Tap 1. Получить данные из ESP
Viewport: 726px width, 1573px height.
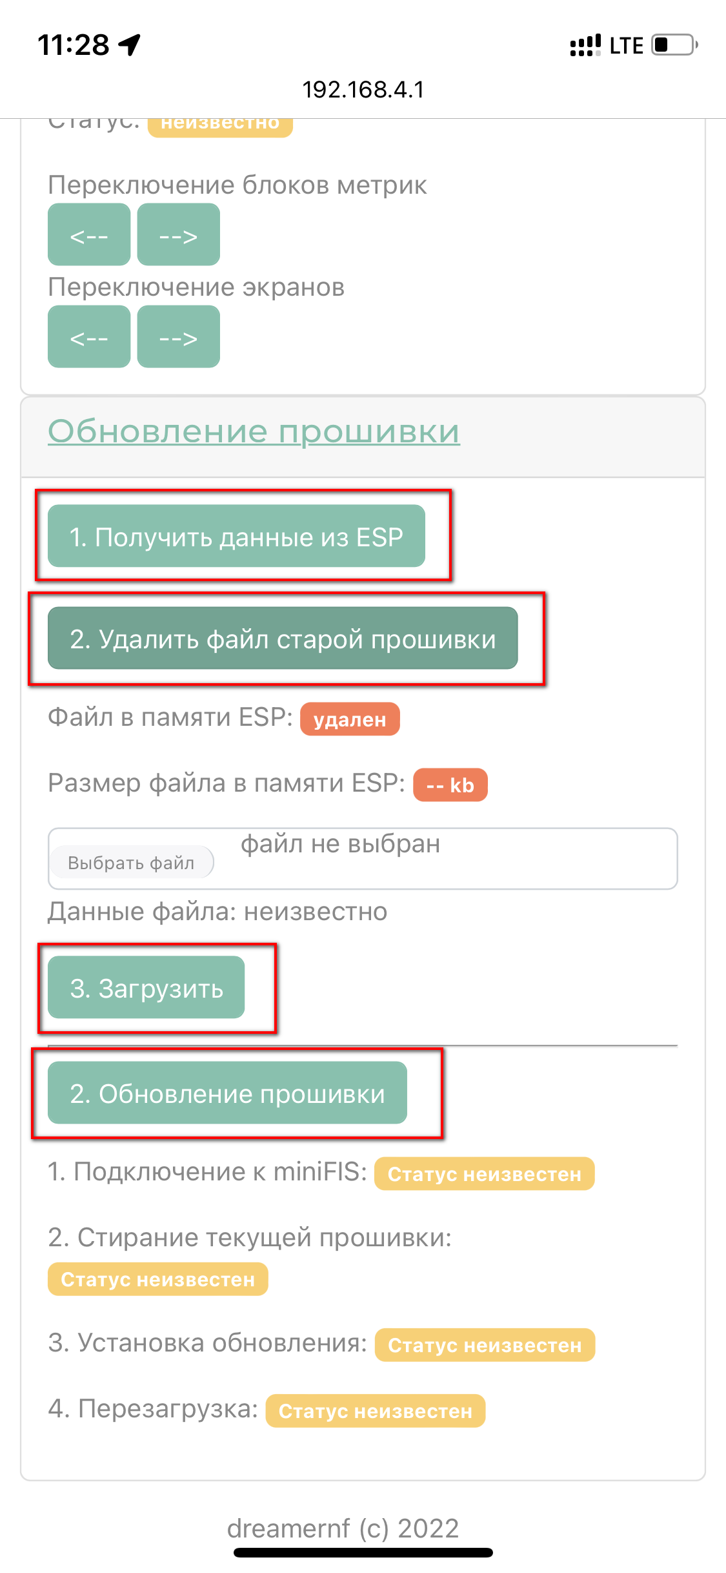(x=236, y=536)
